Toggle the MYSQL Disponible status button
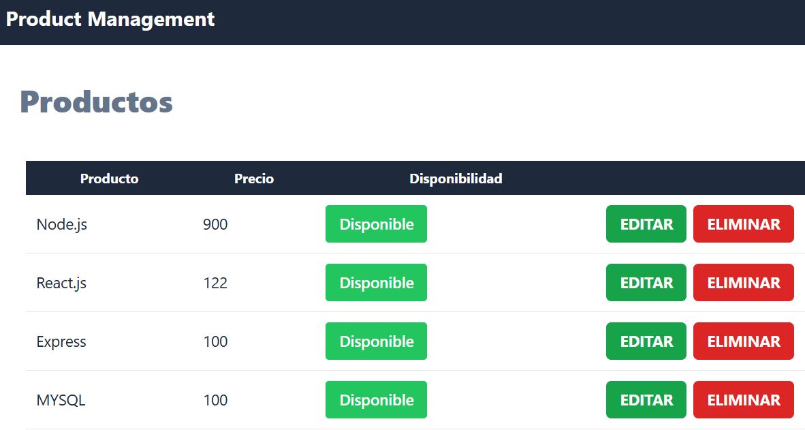 (x=376, y=400)
